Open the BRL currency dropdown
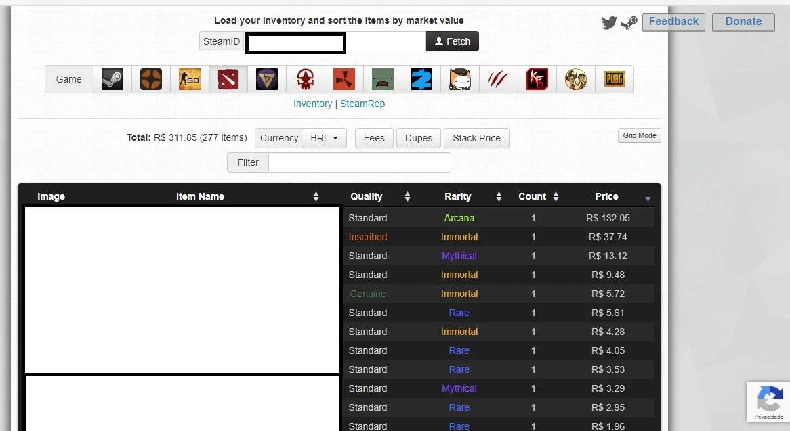 tap(324, 138)
